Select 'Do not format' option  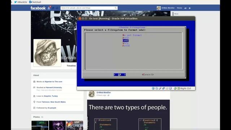pyautogui.click(x=132, y=35)
